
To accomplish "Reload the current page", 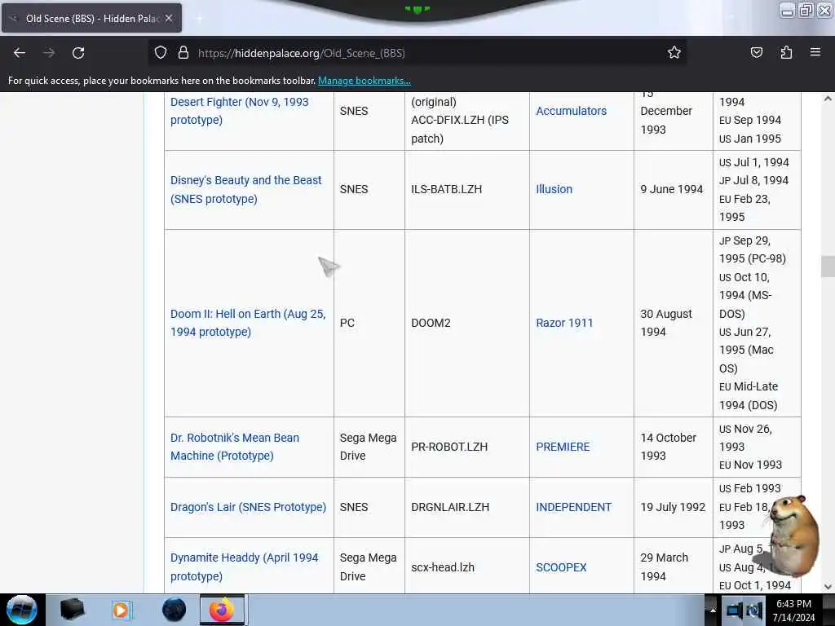I will [x=78, y=53].
